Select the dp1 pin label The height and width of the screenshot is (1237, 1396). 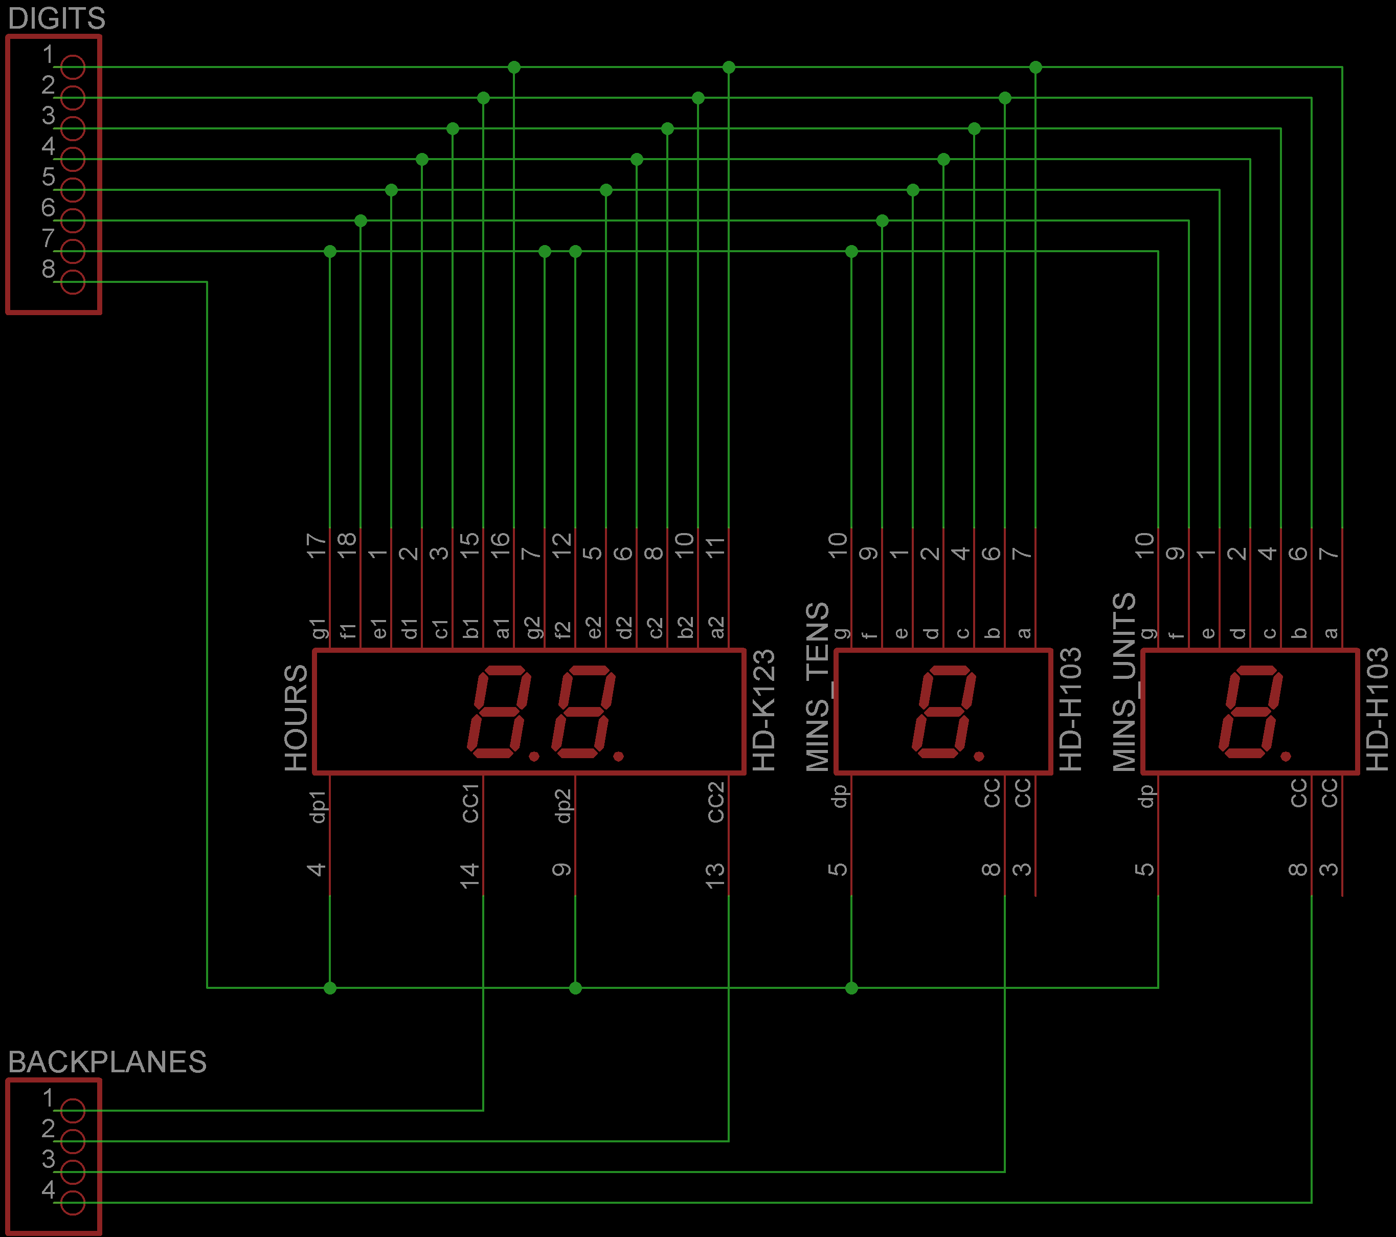pos(318,806)
